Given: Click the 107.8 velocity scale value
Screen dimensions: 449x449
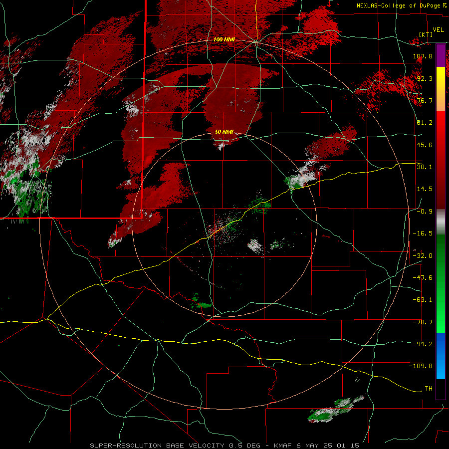Looking at the screenshot, I should click(x=423, y=56).
